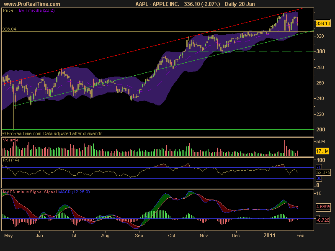Screen dimensions: 335x251
Task: Click the yellow 336.10 current price tag
Action: pyautogui.click(x=323, y=23)
